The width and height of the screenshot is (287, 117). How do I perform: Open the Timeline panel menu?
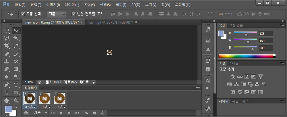[x=199, y=88]
